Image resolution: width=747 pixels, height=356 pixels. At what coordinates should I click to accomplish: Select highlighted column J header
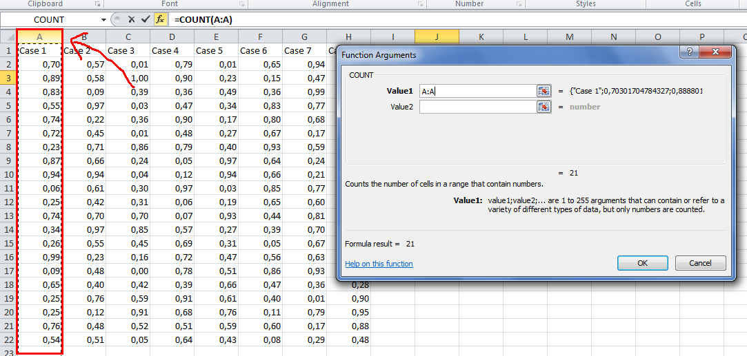[437, 36]
